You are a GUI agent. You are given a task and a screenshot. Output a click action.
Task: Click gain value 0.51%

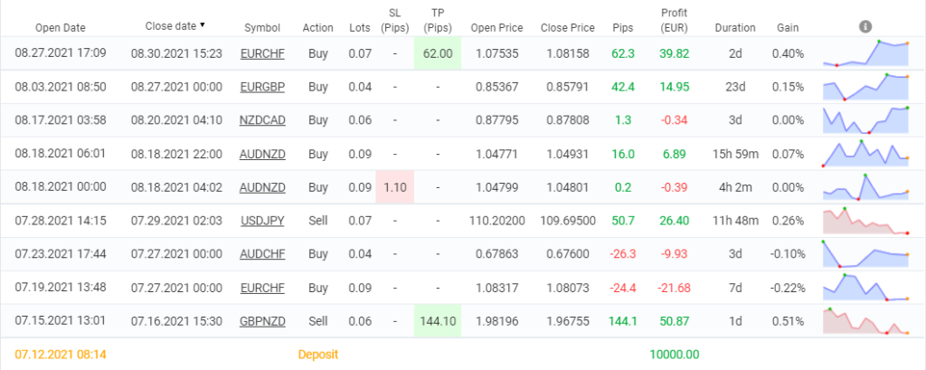788,321
